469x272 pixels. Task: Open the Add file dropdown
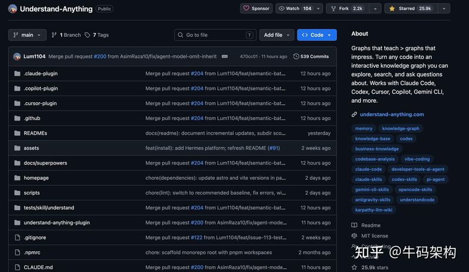pyautogui.click(x=276, y=35)
